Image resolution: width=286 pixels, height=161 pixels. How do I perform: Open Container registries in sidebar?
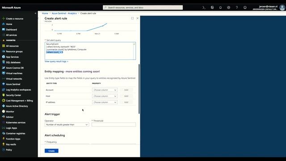coord(16,133)
